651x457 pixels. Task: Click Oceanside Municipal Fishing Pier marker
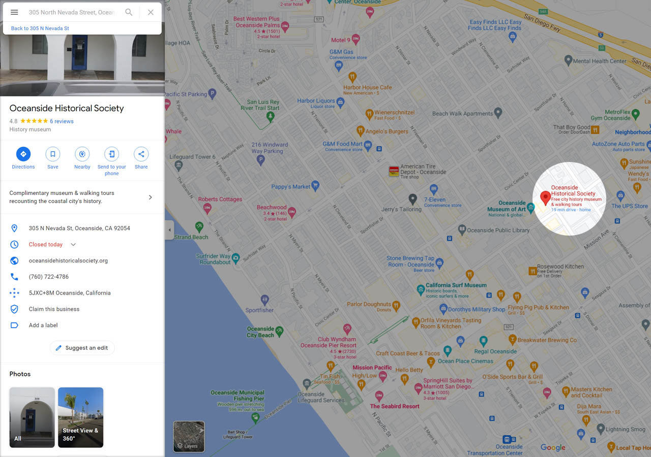(255, 417)
